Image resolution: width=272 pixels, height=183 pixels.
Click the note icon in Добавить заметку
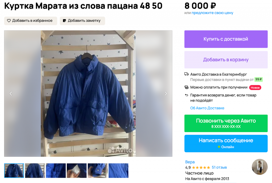(64, 21)
